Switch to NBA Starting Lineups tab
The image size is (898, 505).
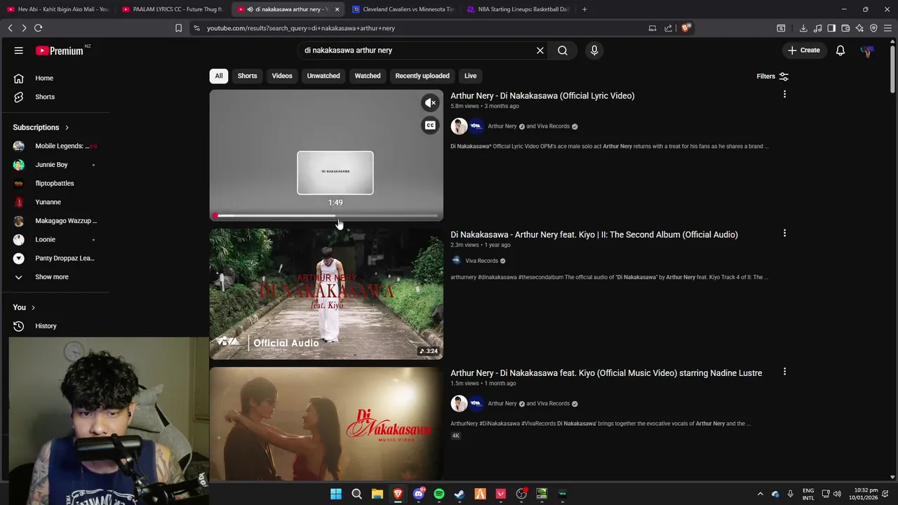point(519,9)
